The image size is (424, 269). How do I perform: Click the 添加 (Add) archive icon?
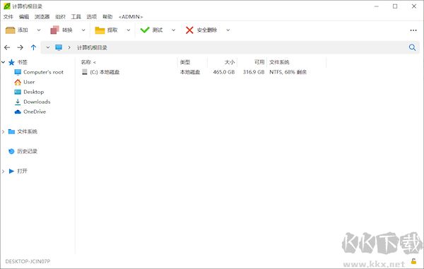point(11,30)
